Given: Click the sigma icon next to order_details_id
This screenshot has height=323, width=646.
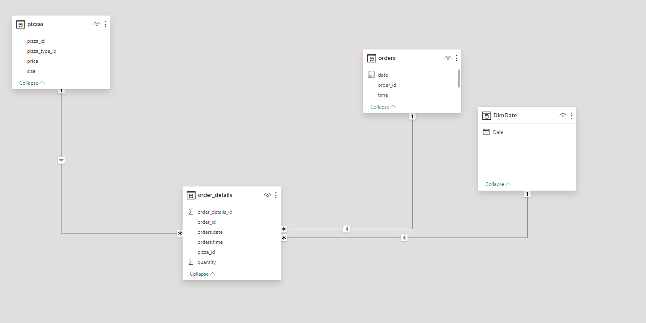Looking at the screenshot, I should pyautogui.click(x=191, y=212).
